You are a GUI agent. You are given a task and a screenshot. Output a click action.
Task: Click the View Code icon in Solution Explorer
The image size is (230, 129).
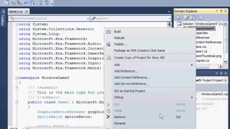(201, 18)
